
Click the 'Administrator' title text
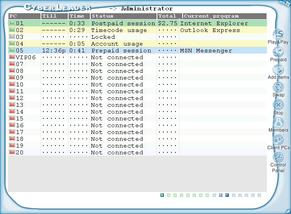click(147, 8)
